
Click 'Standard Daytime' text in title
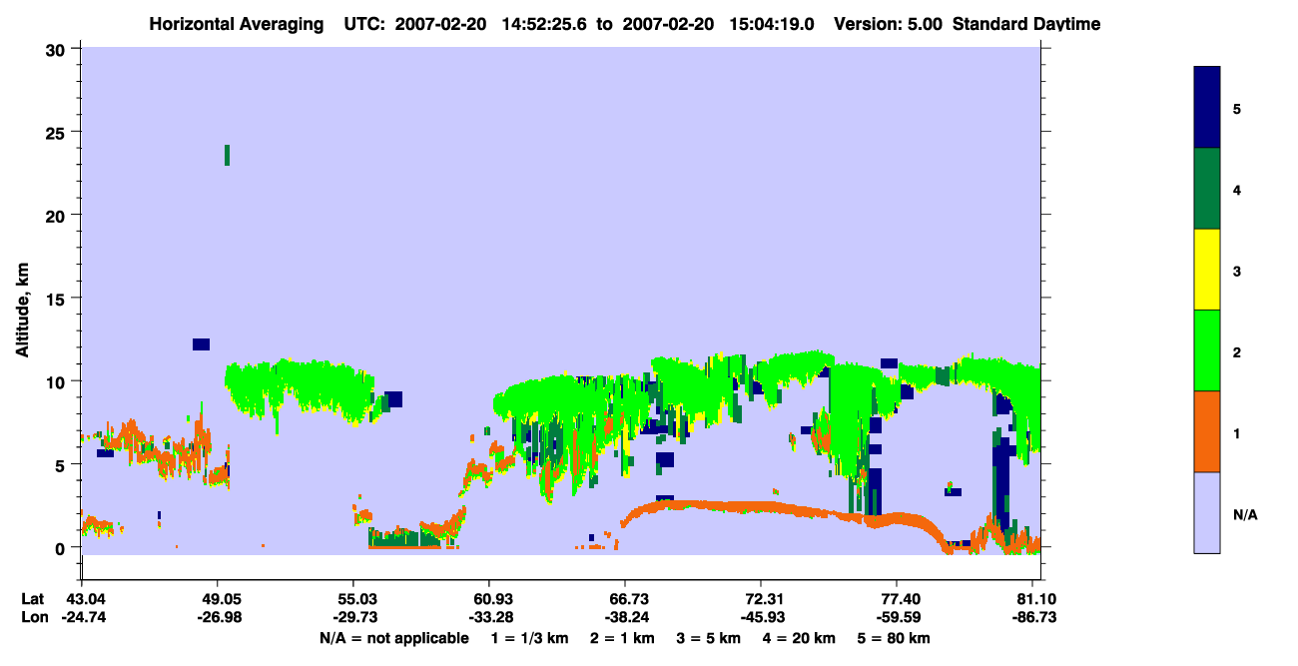click(x=1026, y=24)
